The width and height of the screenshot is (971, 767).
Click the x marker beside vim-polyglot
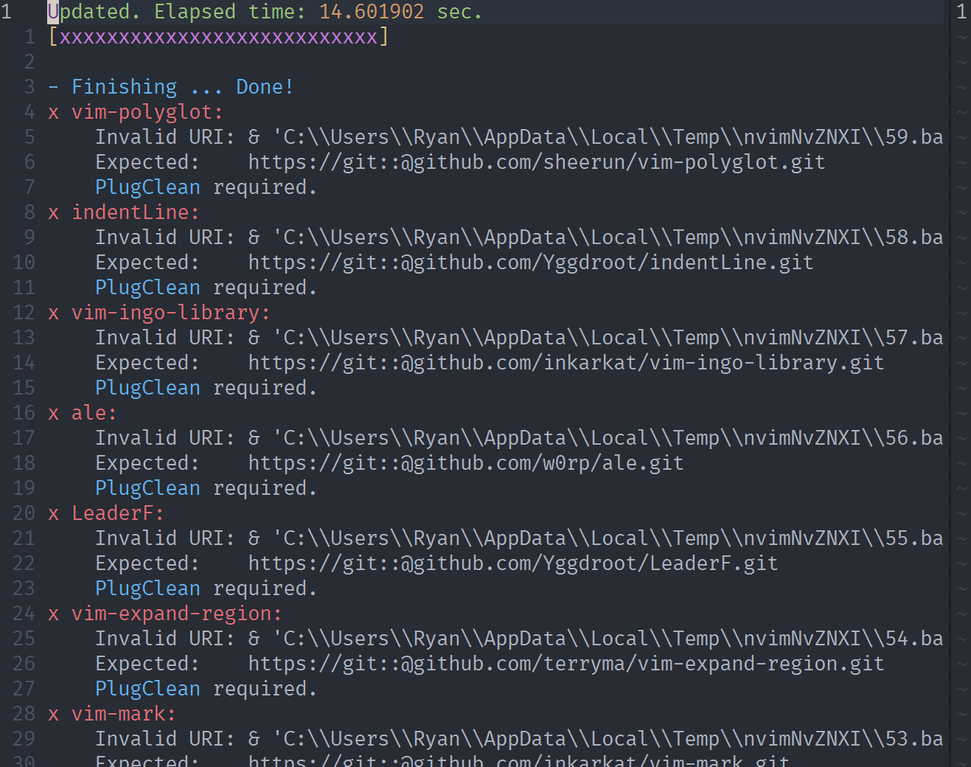(52, 112)
